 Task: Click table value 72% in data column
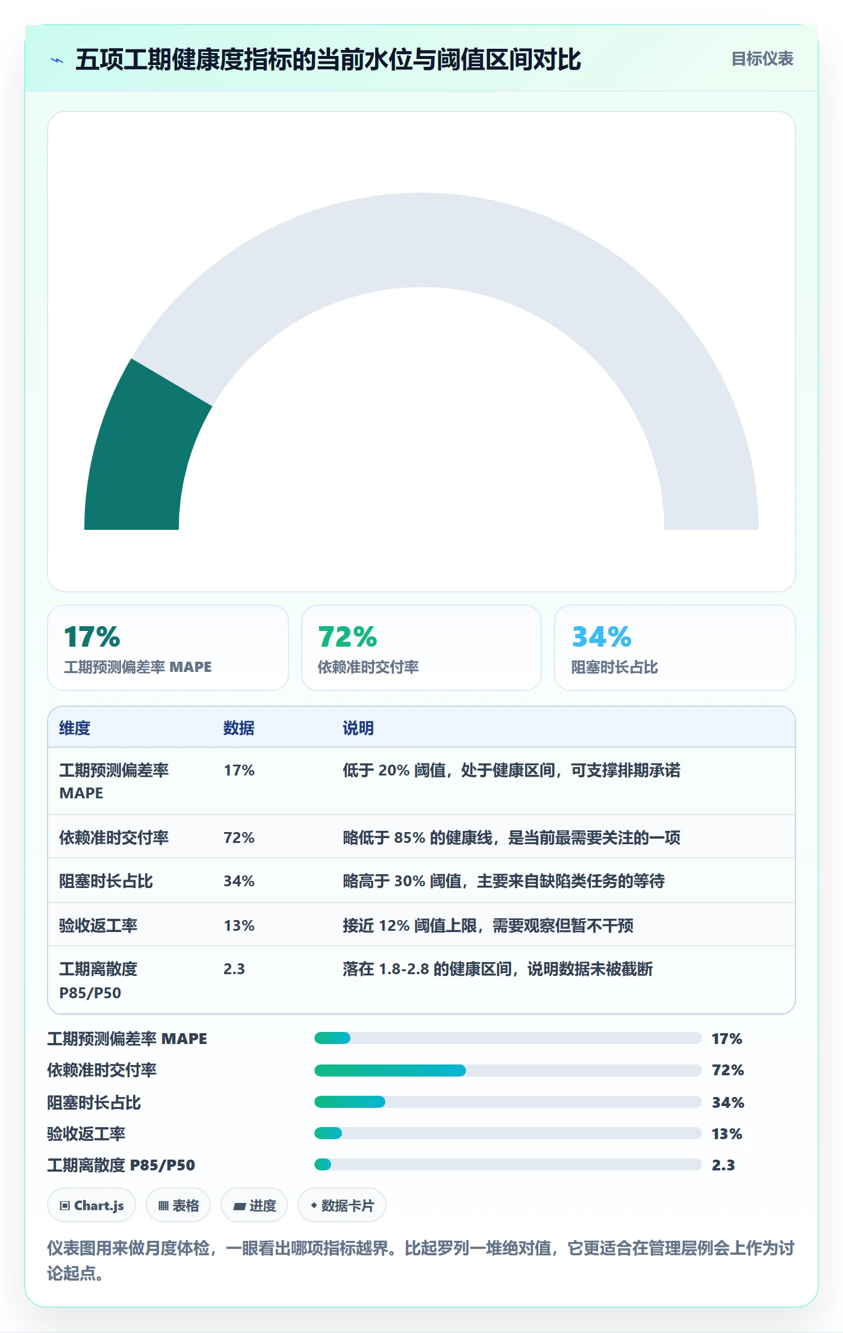pyautogui.click(x=239, y=837)
